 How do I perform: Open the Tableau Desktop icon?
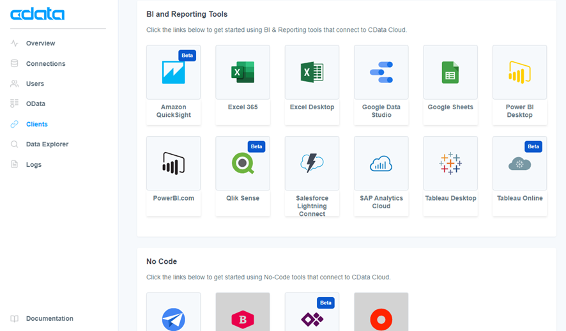450,163
